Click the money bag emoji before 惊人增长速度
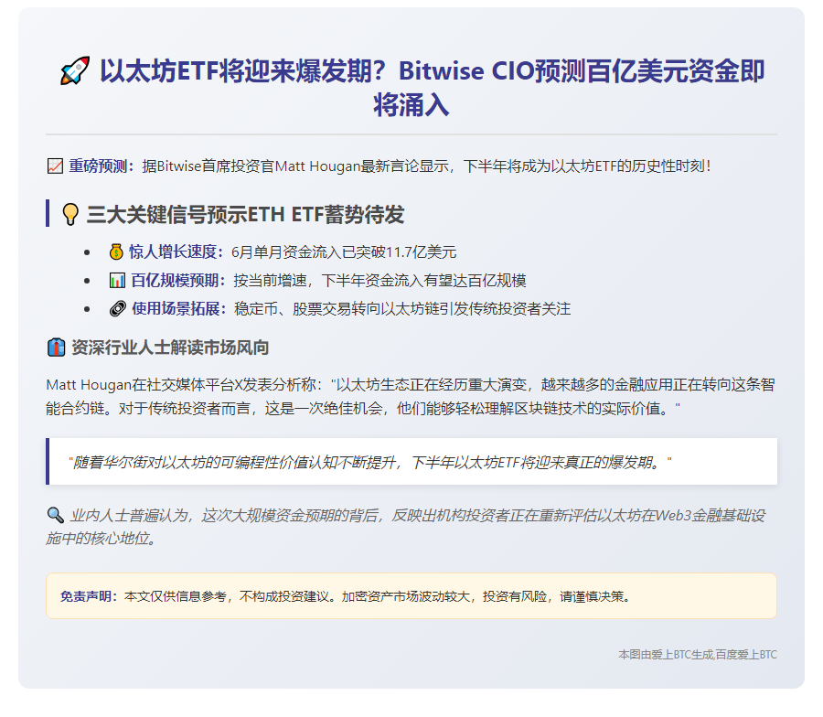The image size is (823, 717). coord(116,251)
